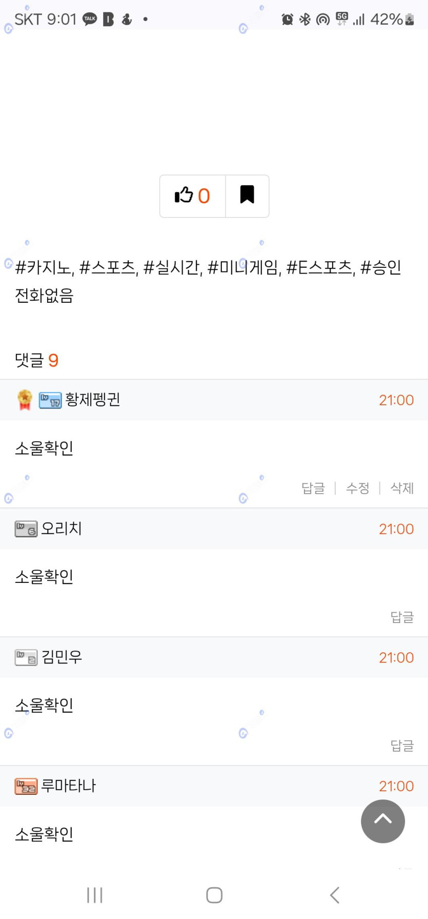Open the Android recent apps button
428x919 pixels.
(95, 895)
